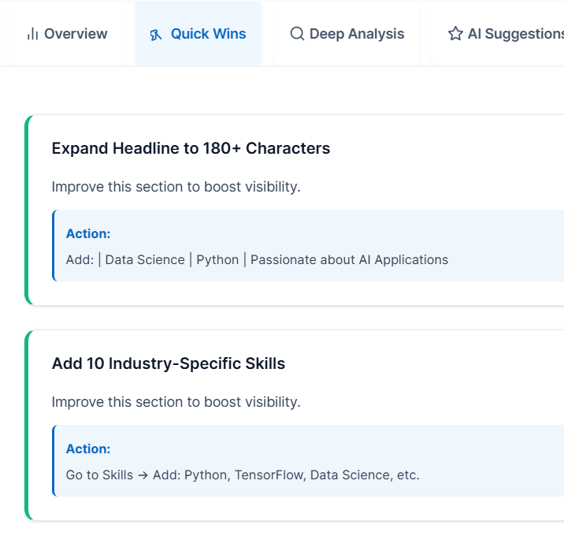Click the 'Passionate about AI Applications' headline suggestion text
Screen dimensions: 564x540
349,259
